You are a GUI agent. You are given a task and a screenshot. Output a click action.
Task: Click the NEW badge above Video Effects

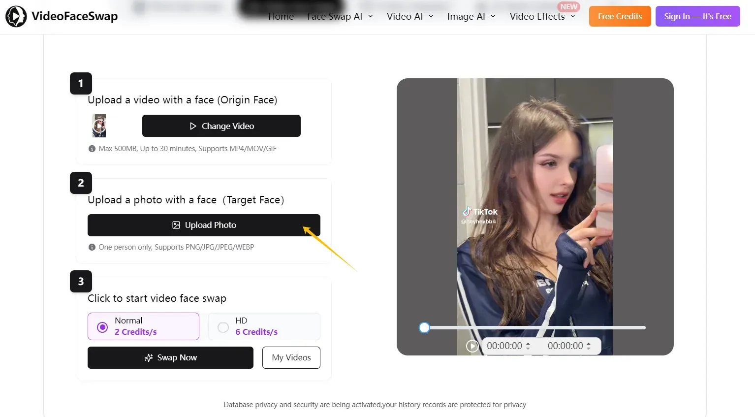[x=568, y=6]
